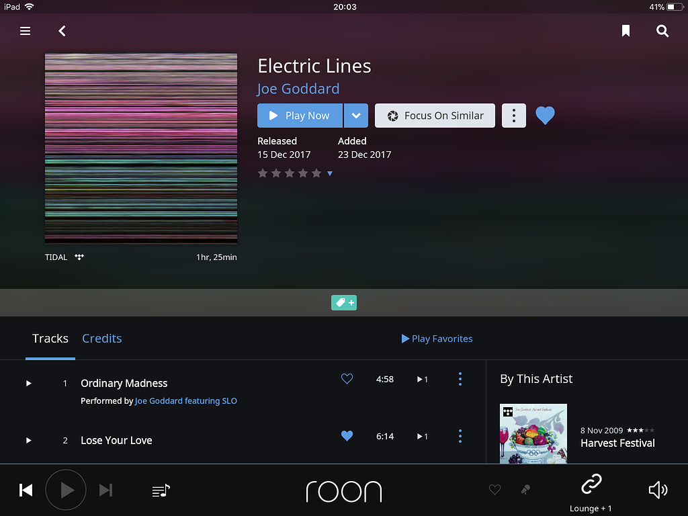Image resolution: width=688 pixels, height=516 pixels.
Task: Set a rating on the star control
Action: pyautogui.click(x=289, y=173)
